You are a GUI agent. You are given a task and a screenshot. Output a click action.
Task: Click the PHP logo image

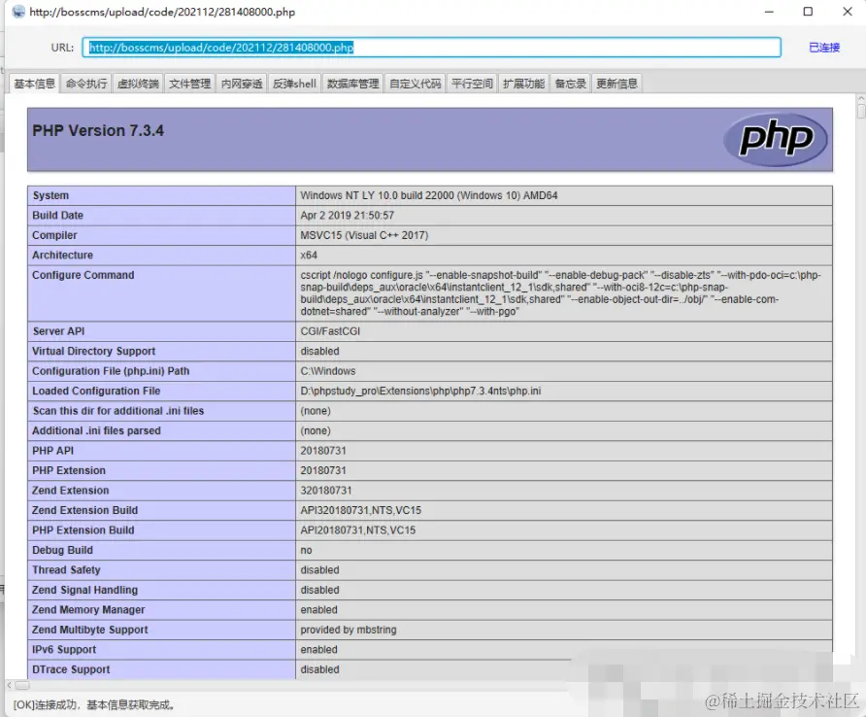[776, 139]
